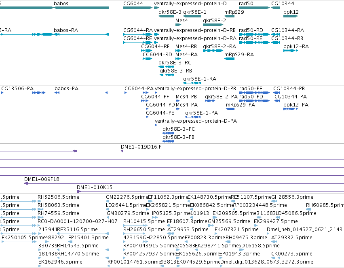The width and height of the screenshot is (344, 268).
Task: Click the qkr58E-3-RB transcript label
Action: 176,71
